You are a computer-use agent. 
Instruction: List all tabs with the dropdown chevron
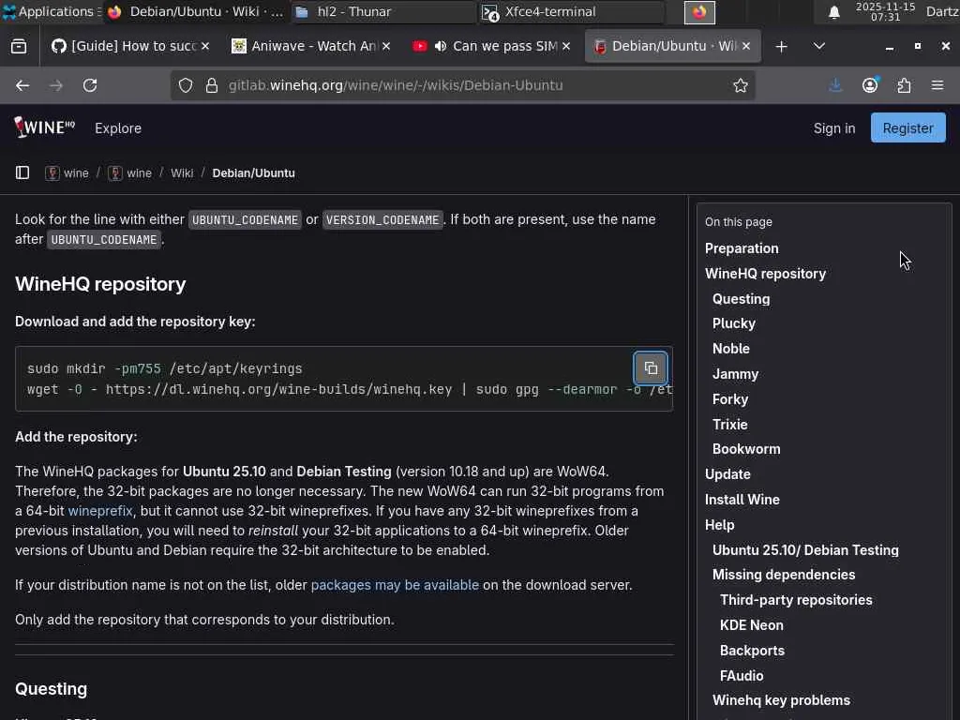pos(819,46)
